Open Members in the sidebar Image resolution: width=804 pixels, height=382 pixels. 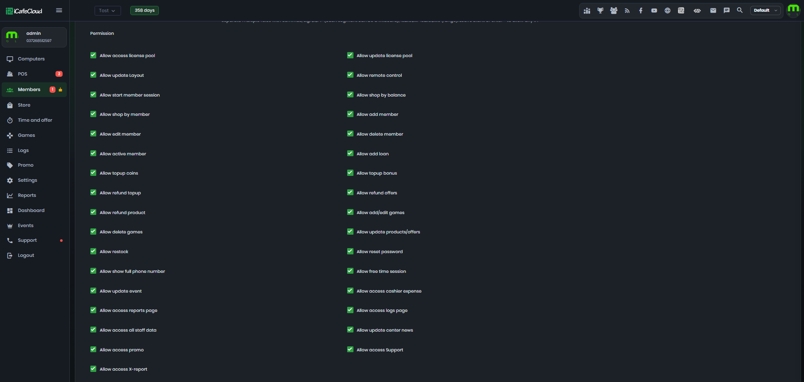point(34,90)
